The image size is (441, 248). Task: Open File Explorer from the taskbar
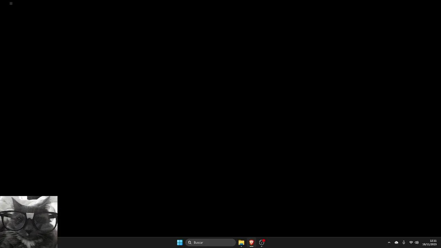(x=241, y=242)
